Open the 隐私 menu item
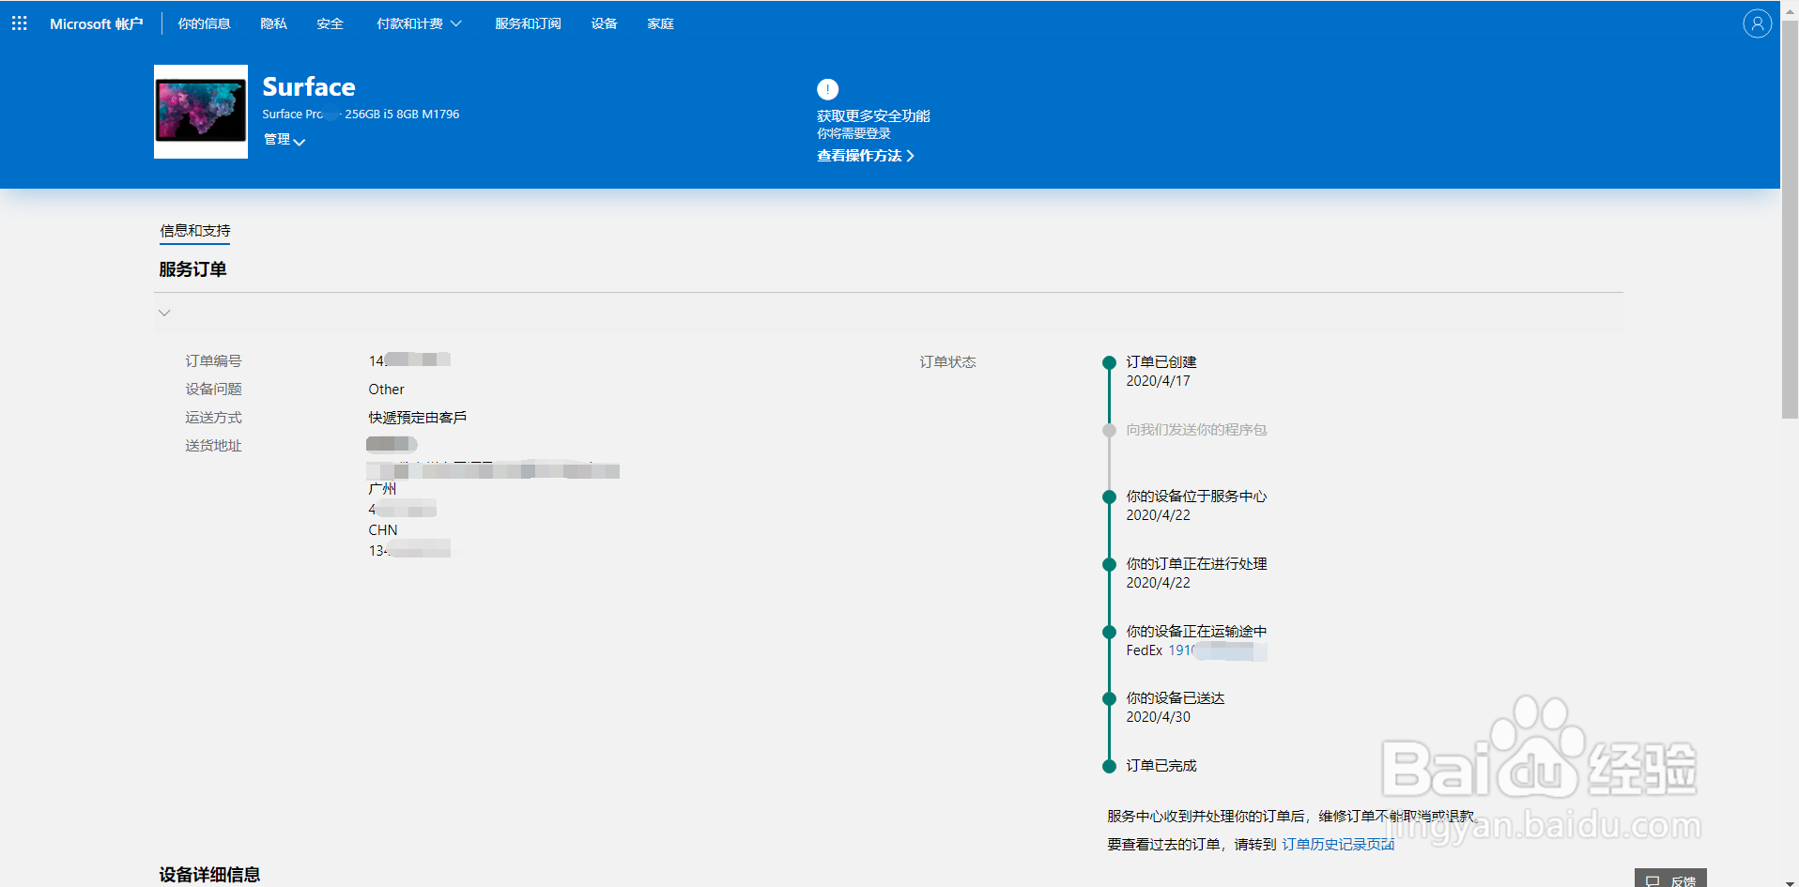The image size is (1799, 887). click(273, 23)
